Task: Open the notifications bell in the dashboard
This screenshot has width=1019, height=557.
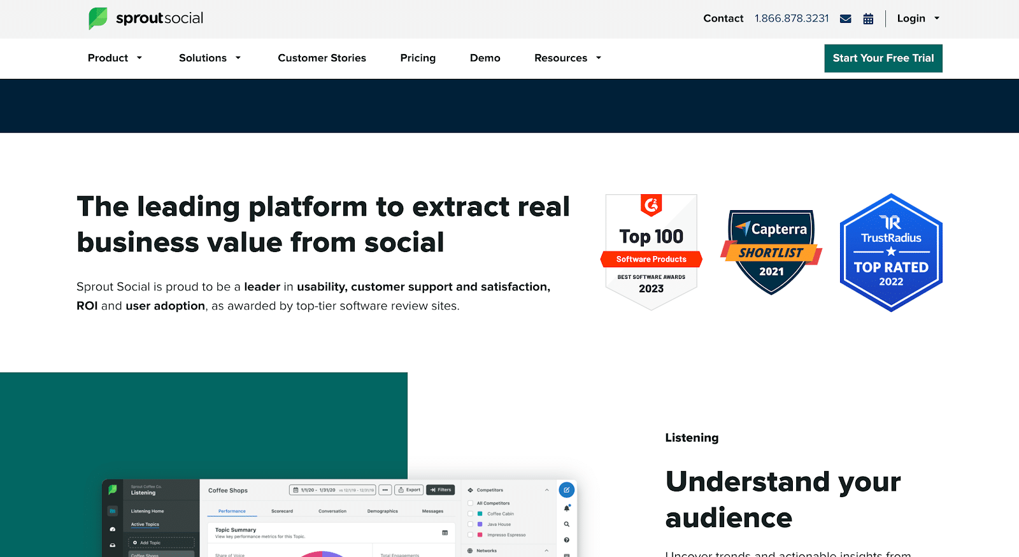Action: click(566, 508)
